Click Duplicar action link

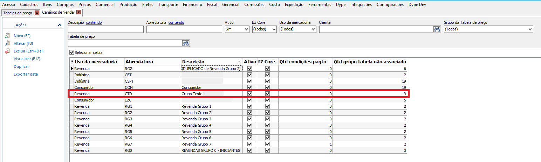(x=21, y=66)
